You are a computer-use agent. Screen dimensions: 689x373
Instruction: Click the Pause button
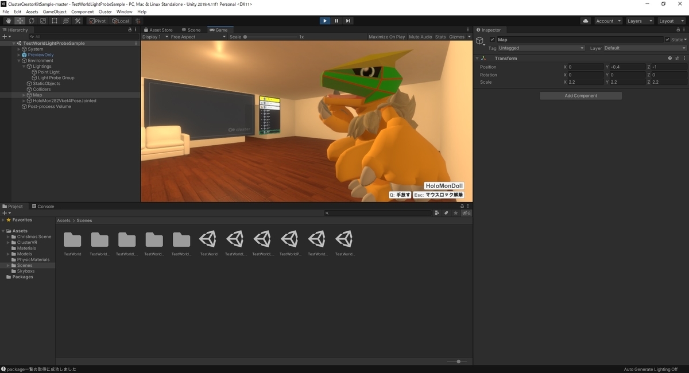[336, 21]
